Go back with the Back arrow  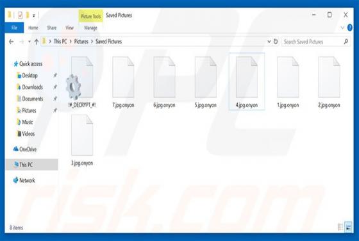point(12,42)
